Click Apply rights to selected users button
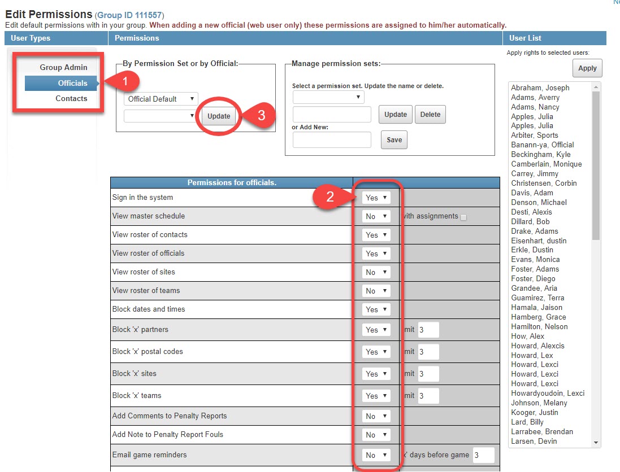The height and width of the screenshot is (472, 620). coord(587,68)
